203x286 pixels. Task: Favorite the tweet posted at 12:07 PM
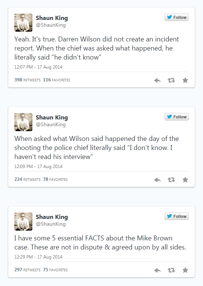pos(185,80)
